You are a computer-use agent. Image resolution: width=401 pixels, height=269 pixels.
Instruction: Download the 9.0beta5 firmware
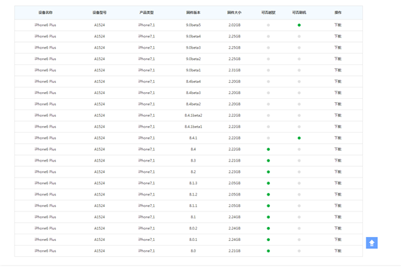pyautogui.click(x=338, y=25)
